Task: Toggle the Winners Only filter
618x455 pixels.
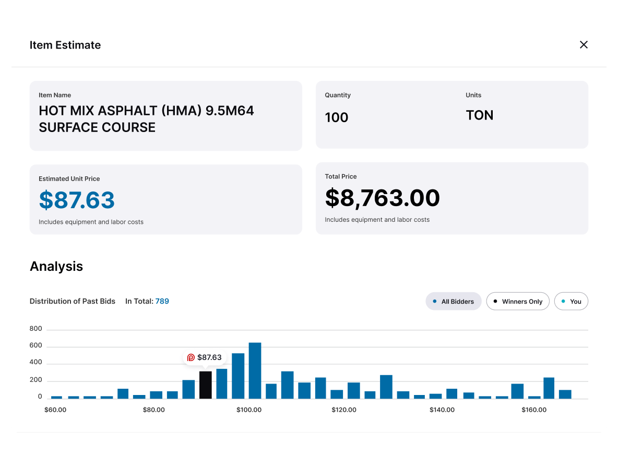Action: pos(517,302)
